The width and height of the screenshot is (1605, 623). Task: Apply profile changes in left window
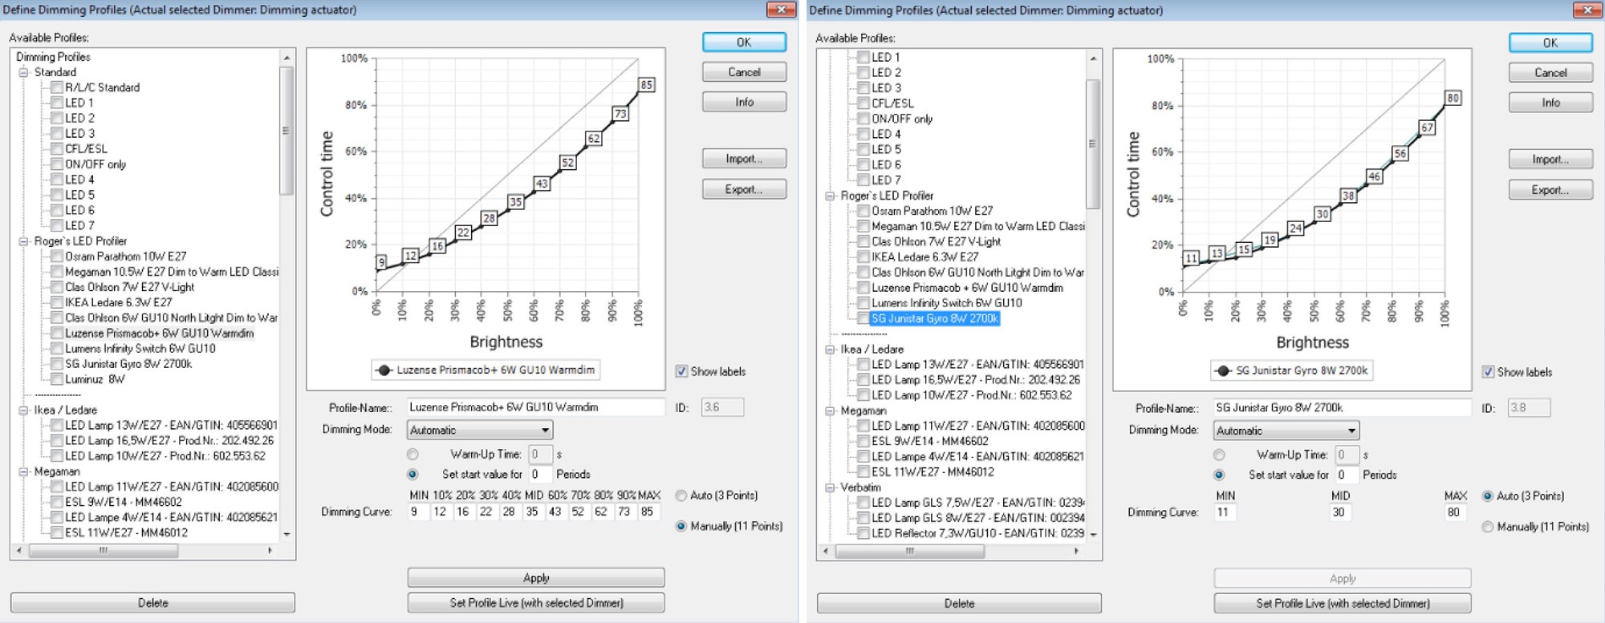point(536,578)
